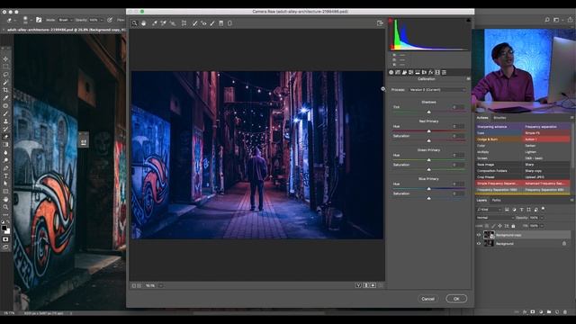576x324 pixels.
Task: Open Calibration panel flyout menu
Action: click(x=468, y=79)
